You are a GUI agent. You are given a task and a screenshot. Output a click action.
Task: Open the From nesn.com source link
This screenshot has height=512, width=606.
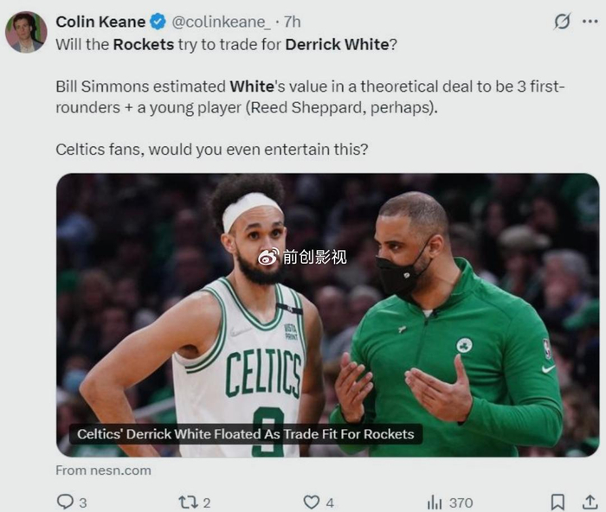(x=103, y=470)
